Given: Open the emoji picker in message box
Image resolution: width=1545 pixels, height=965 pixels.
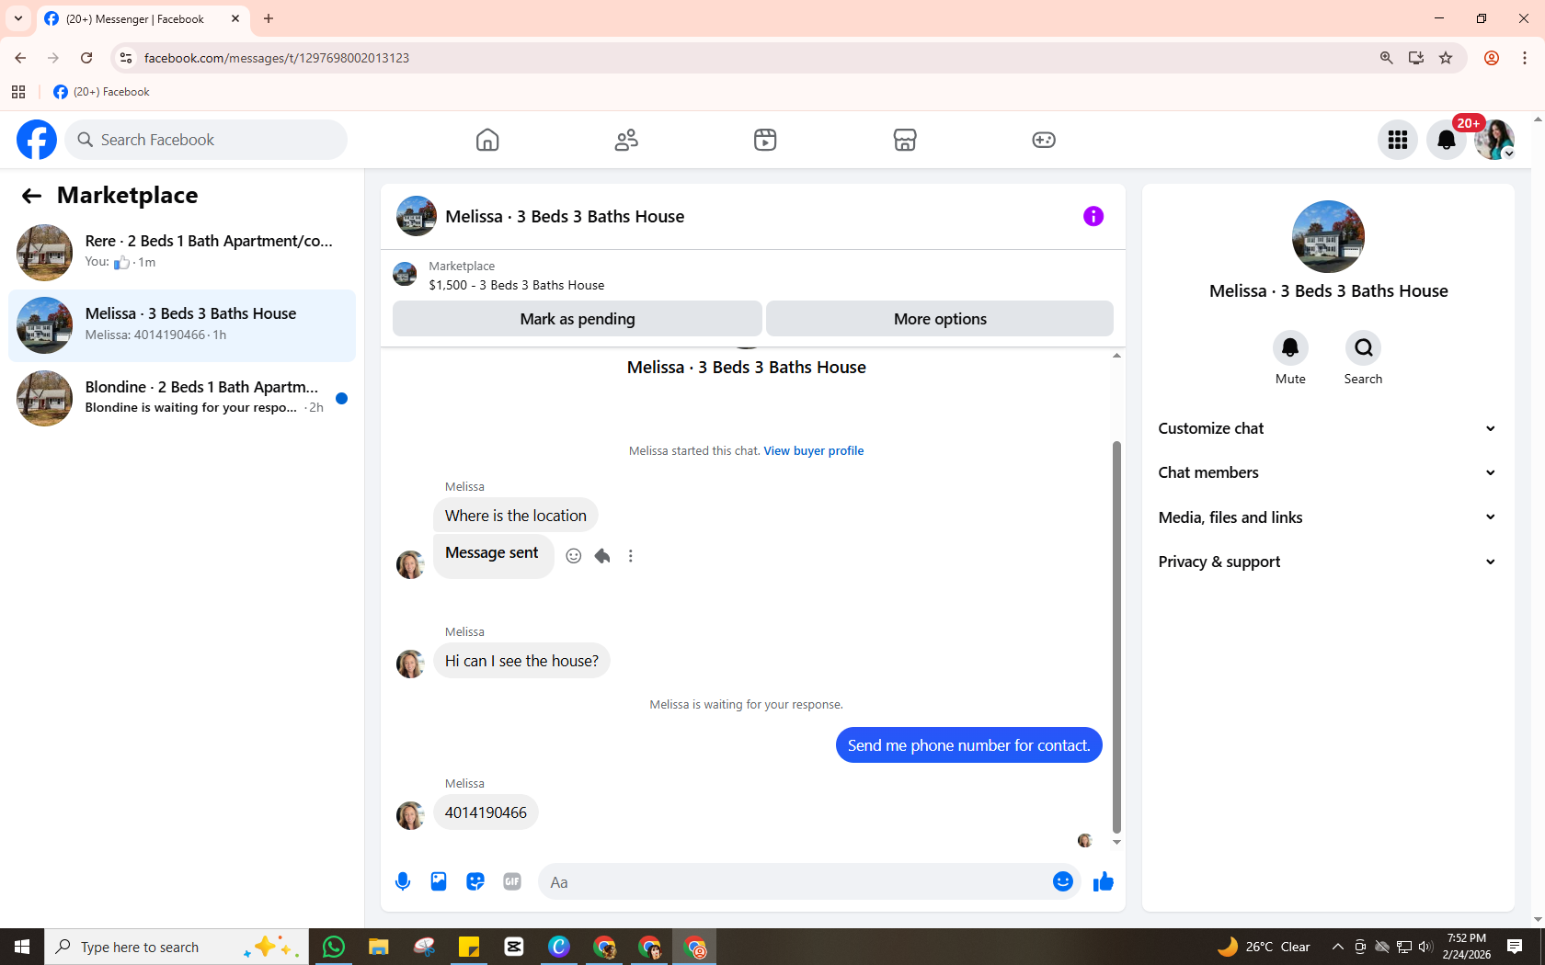Looking at the screenshot, I should pos(1063,882).
